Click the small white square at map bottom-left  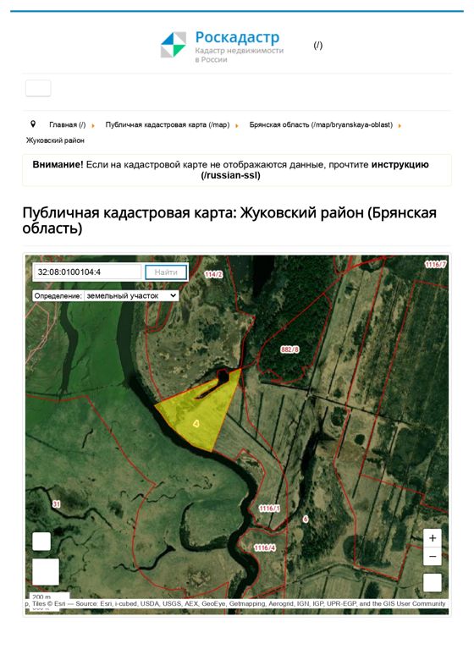tap(41, 542)
